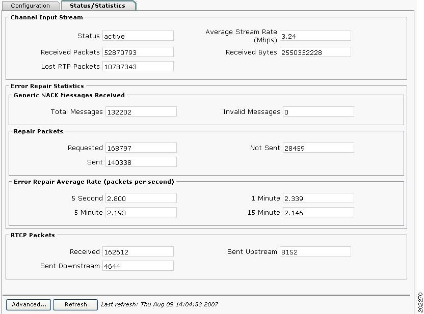Viewport: 424px width, 314px height.
Task: Click the 1 Minute rate field
Action: coord(319,198)
